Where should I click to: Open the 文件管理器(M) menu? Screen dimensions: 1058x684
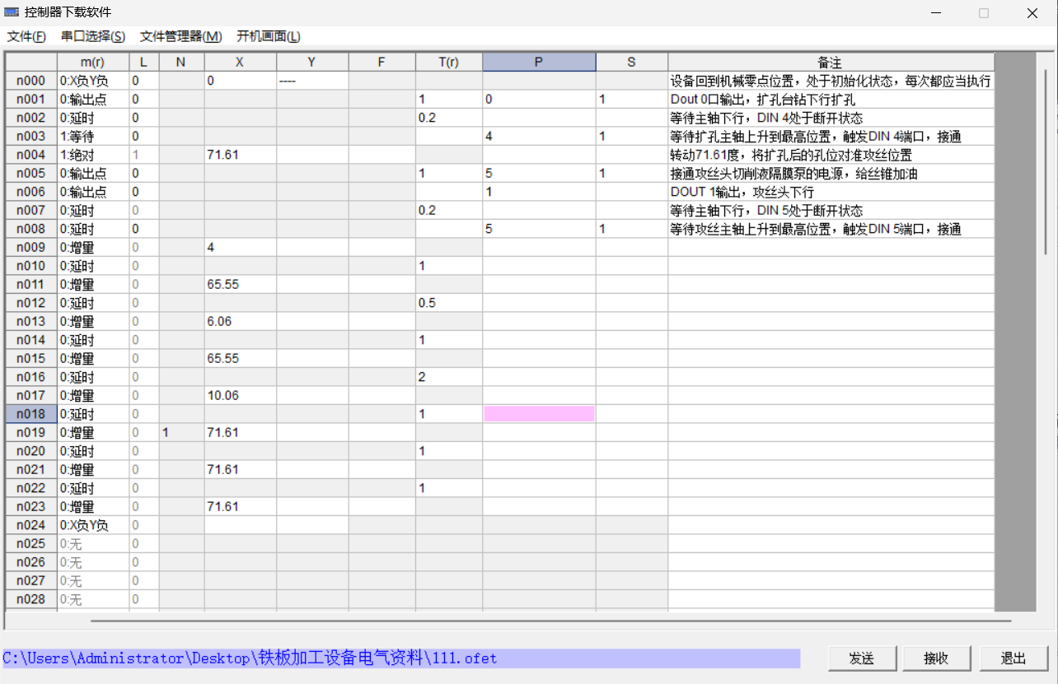(x=180, y=36)
